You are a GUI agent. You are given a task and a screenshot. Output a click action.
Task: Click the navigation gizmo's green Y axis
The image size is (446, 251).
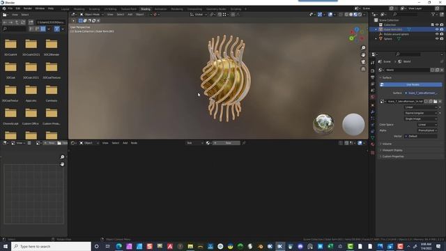[x=351, y=38]
